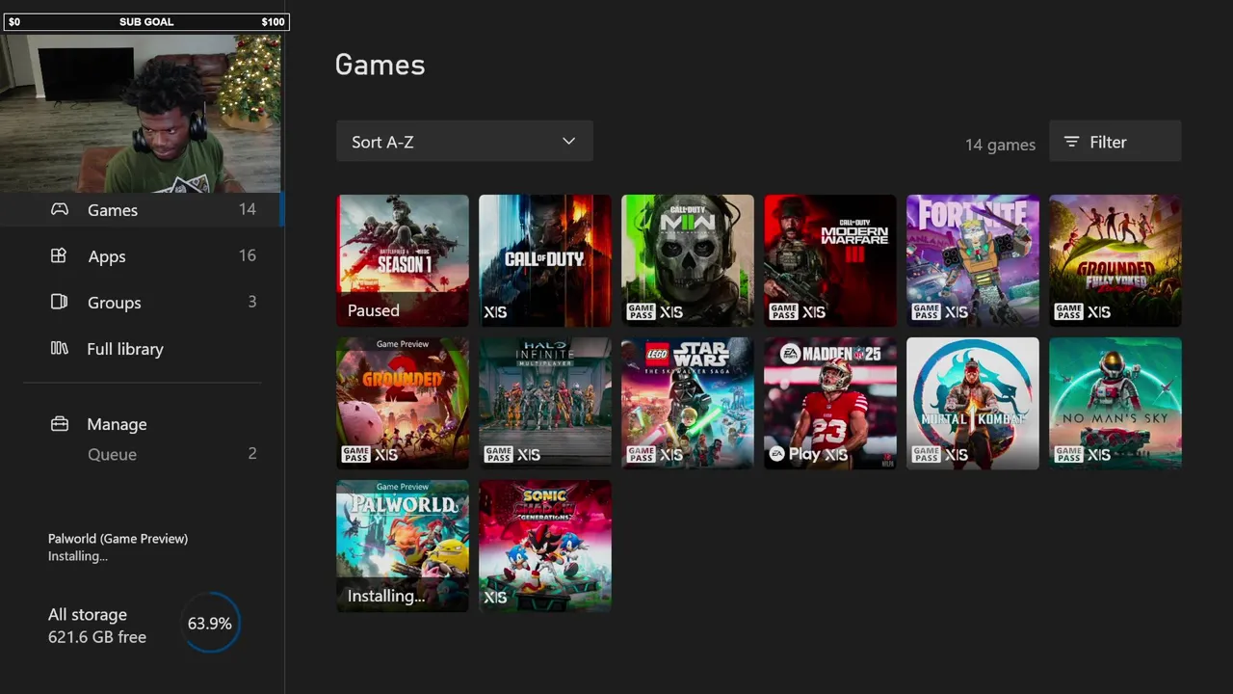The height and width of the screenshot is (694, 1233).
Task: Click the Game Pass badge on Fortnite tile
Action: coord(926,311)
